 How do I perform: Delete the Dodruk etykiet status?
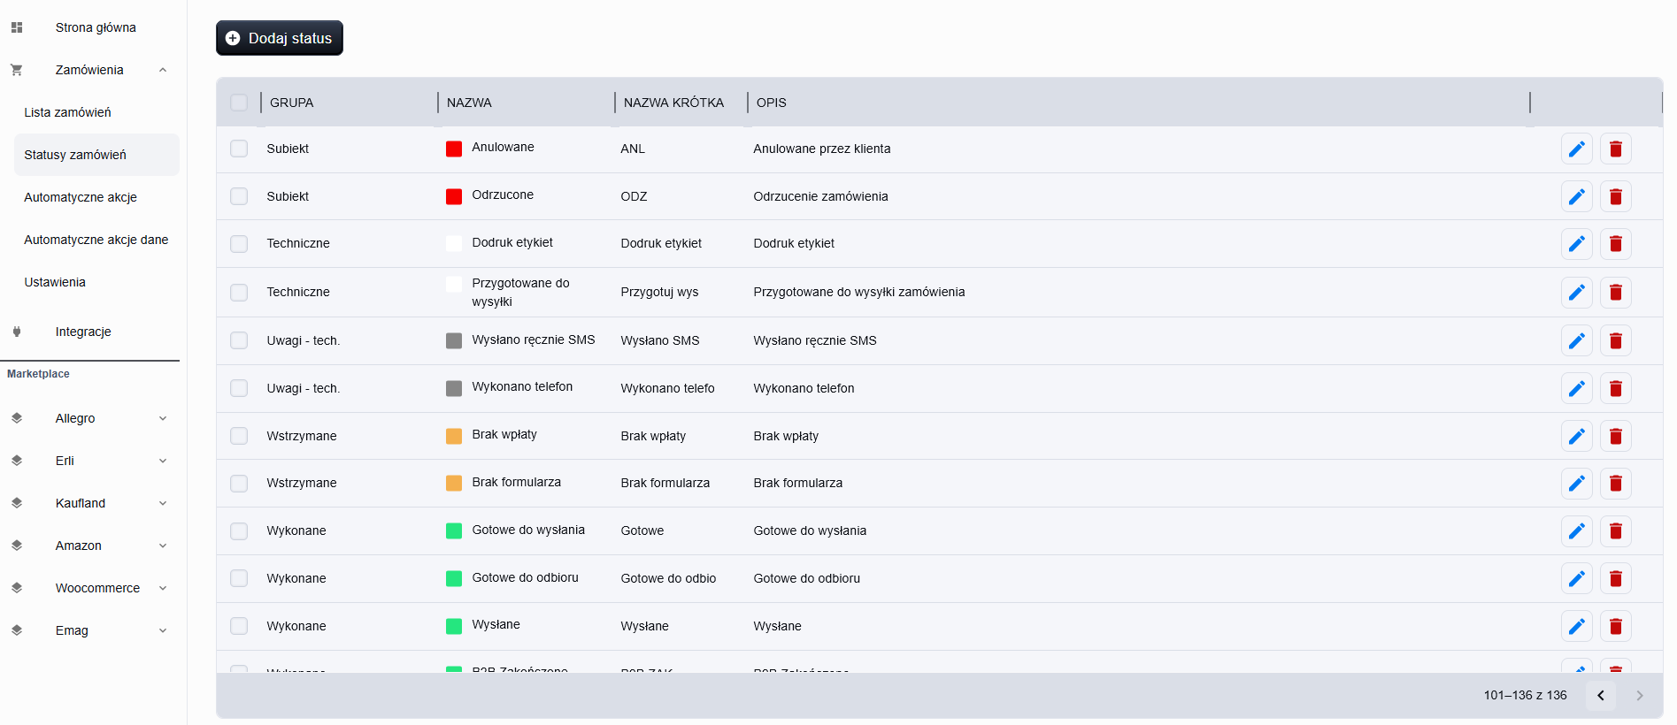(x=1615, y=243)
